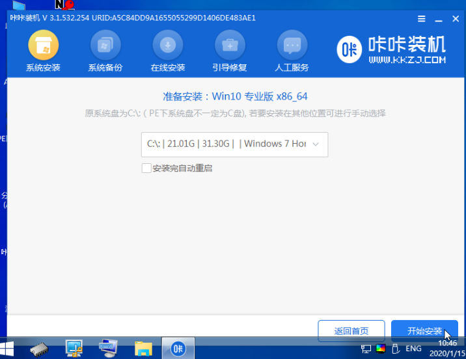Open 引导修复 (Boot Repair) tool
The image size is (466, 359).
pyautogui.click(x=230, y=51)
